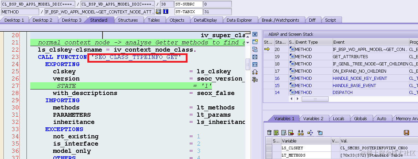418x159 pixels.
Task: Click the headphones services icon
Action: coord(255,72)
